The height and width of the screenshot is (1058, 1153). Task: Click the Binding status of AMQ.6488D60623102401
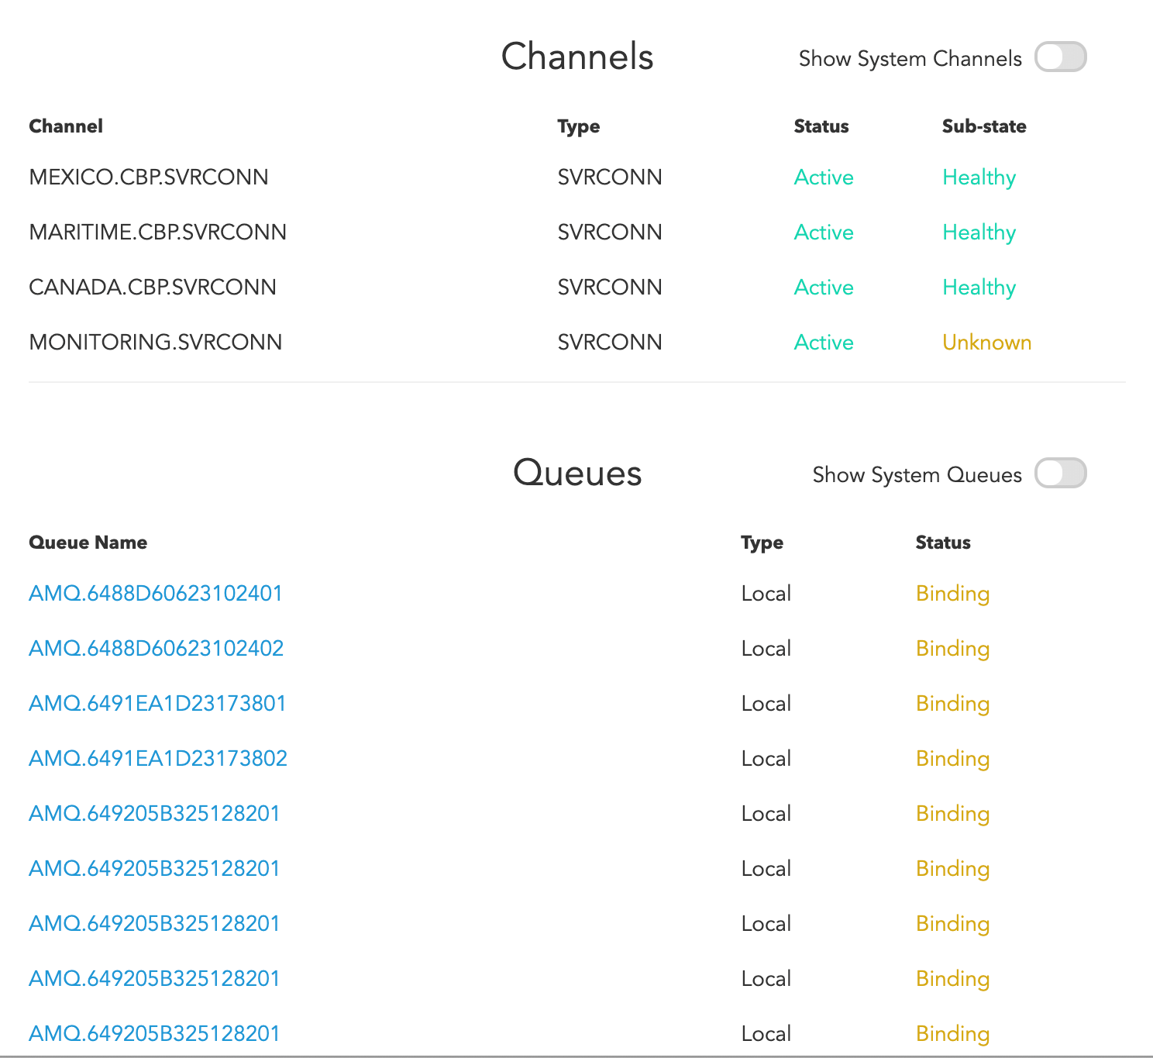click(x=952, y=594)
